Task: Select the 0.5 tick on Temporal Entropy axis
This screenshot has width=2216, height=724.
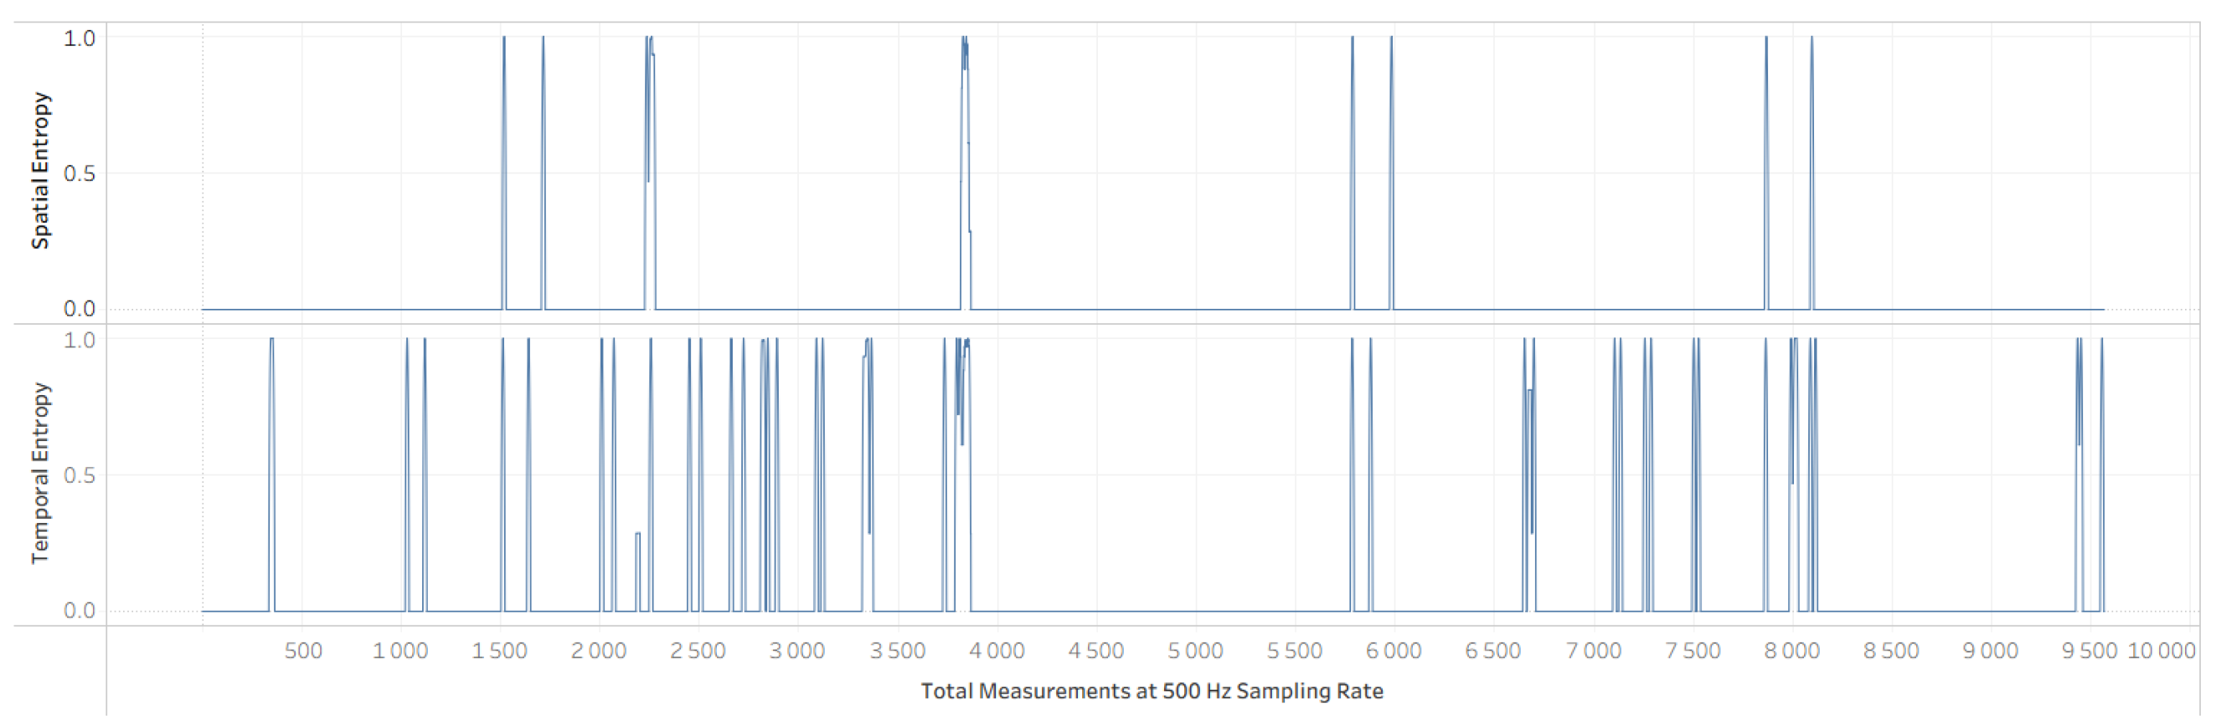Action: click(79, 475)
